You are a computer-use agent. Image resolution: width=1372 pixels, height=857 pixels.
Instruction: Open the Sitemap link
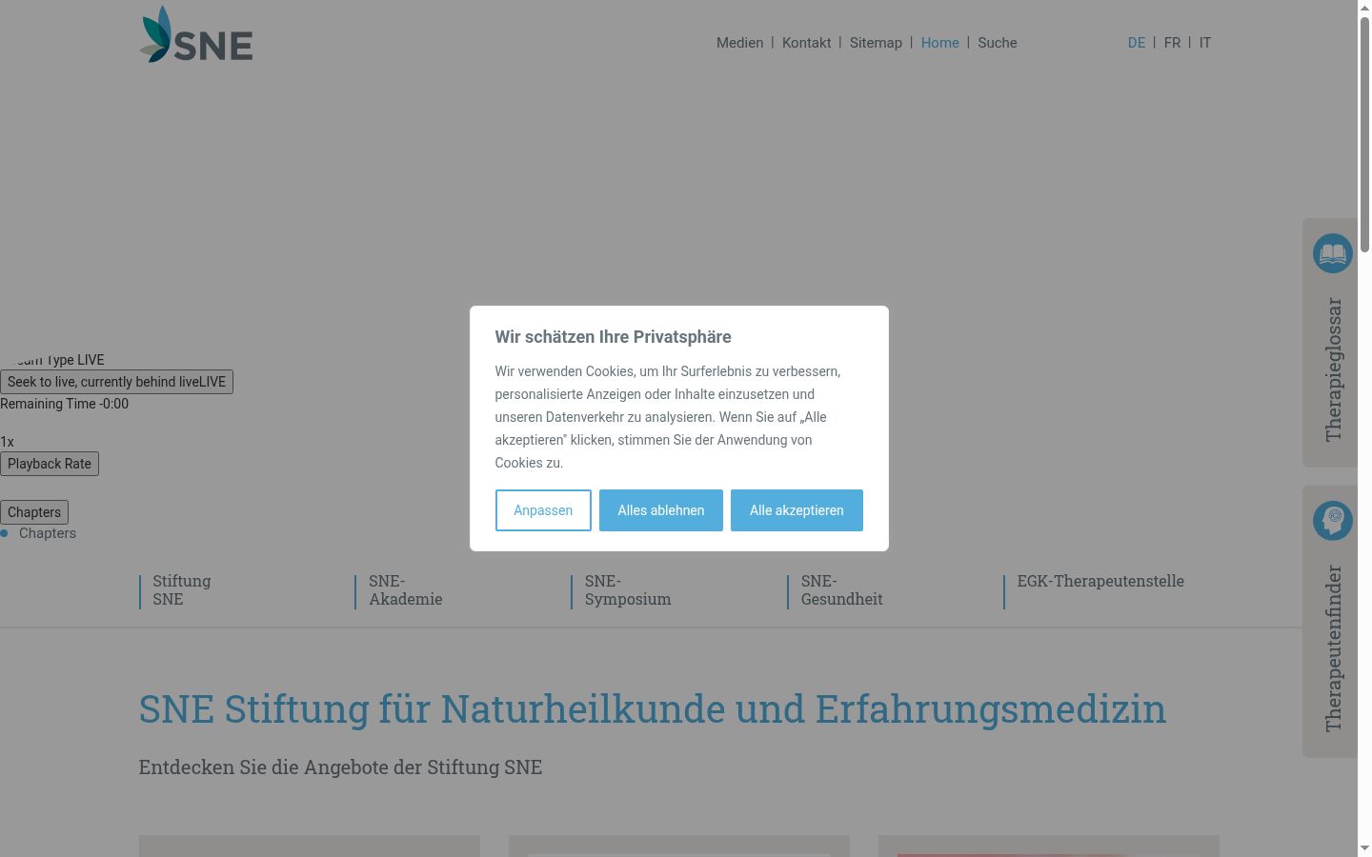(876, 43)
